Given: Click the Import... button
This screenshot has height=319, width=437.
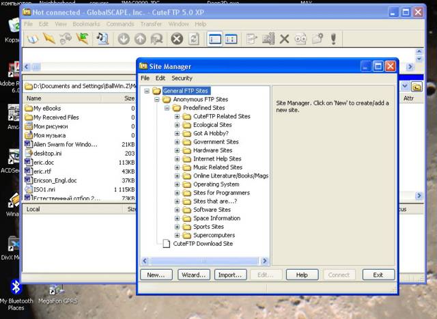Looking at the screenshot, I should tap(231, 275).
